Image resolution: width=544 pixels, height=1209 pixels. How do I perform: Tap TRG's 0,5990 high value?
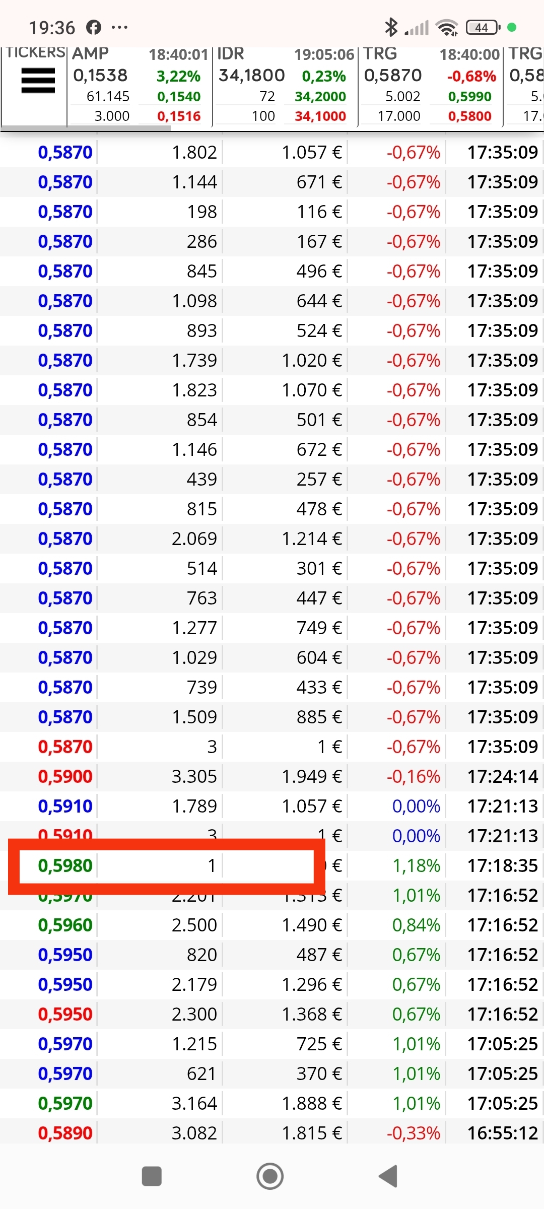(469, 96)
